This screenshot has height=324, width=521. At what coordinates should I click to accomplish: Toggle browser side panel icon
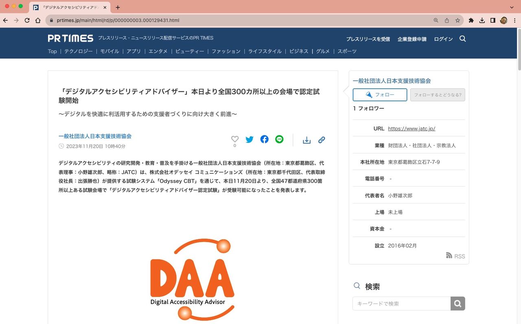493,20
